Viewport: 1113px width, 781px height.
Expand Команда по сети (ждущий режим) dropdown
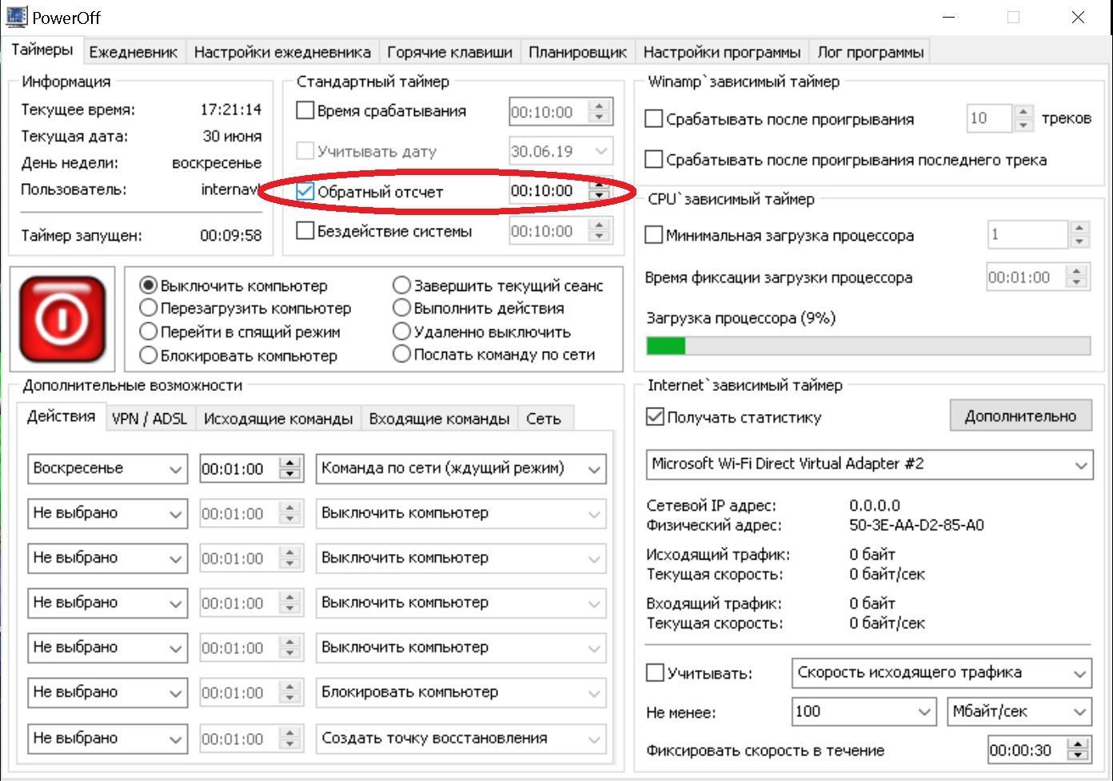(461, 468)
